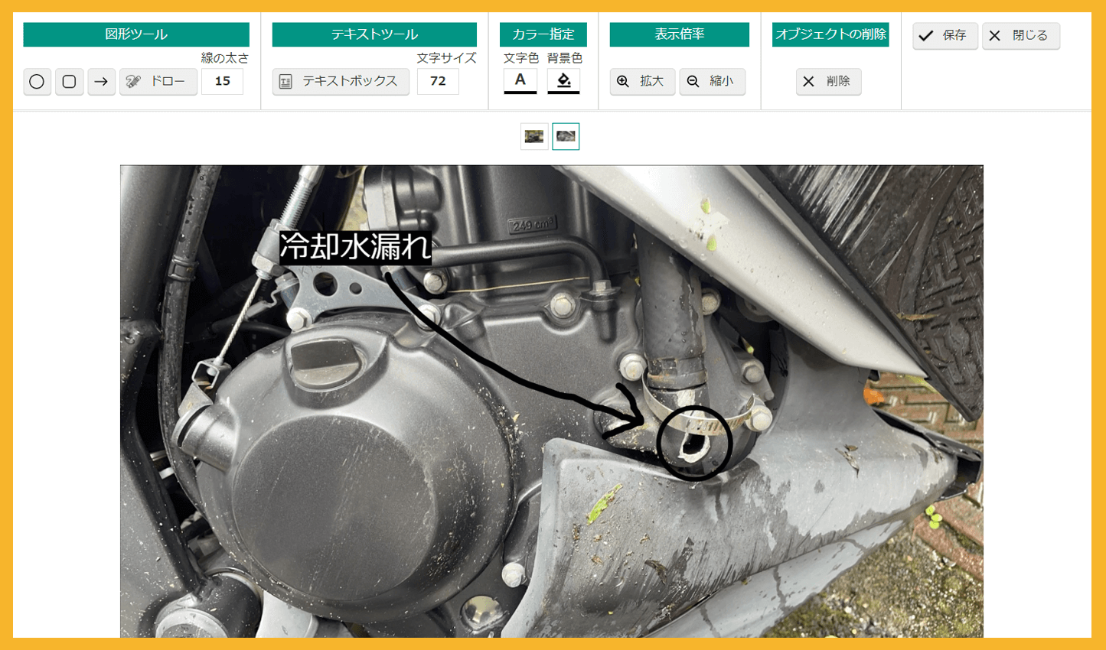Viewport: 1106px width, 650px height.
Task: Delete the selected object with 削除
Action: click(828, 81)
